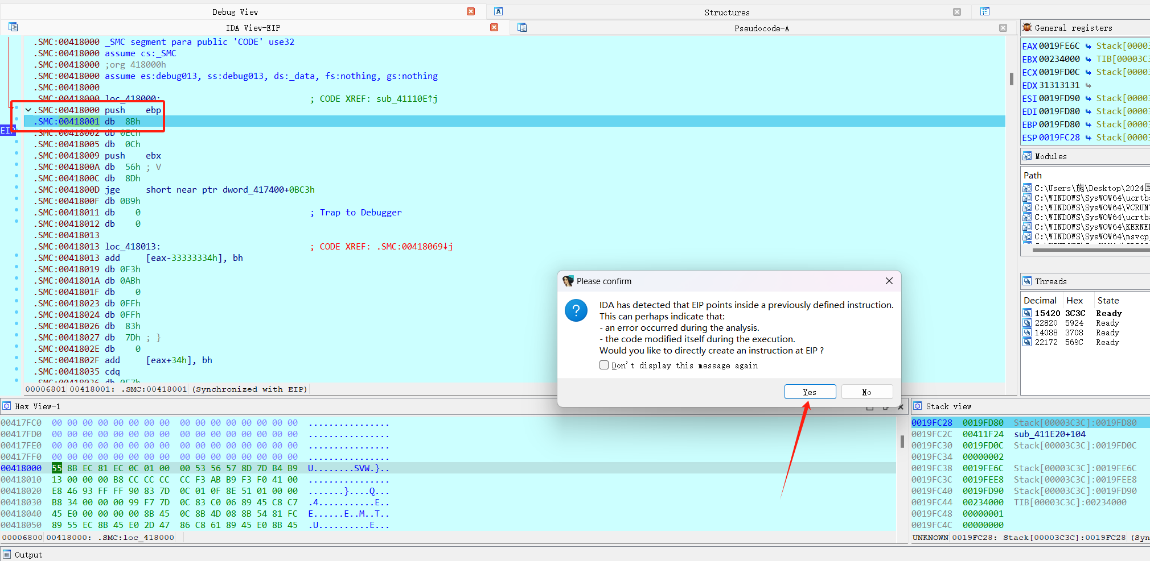
Task: Click the IDA View-EIP panel icon
Action: coord(13,27)
